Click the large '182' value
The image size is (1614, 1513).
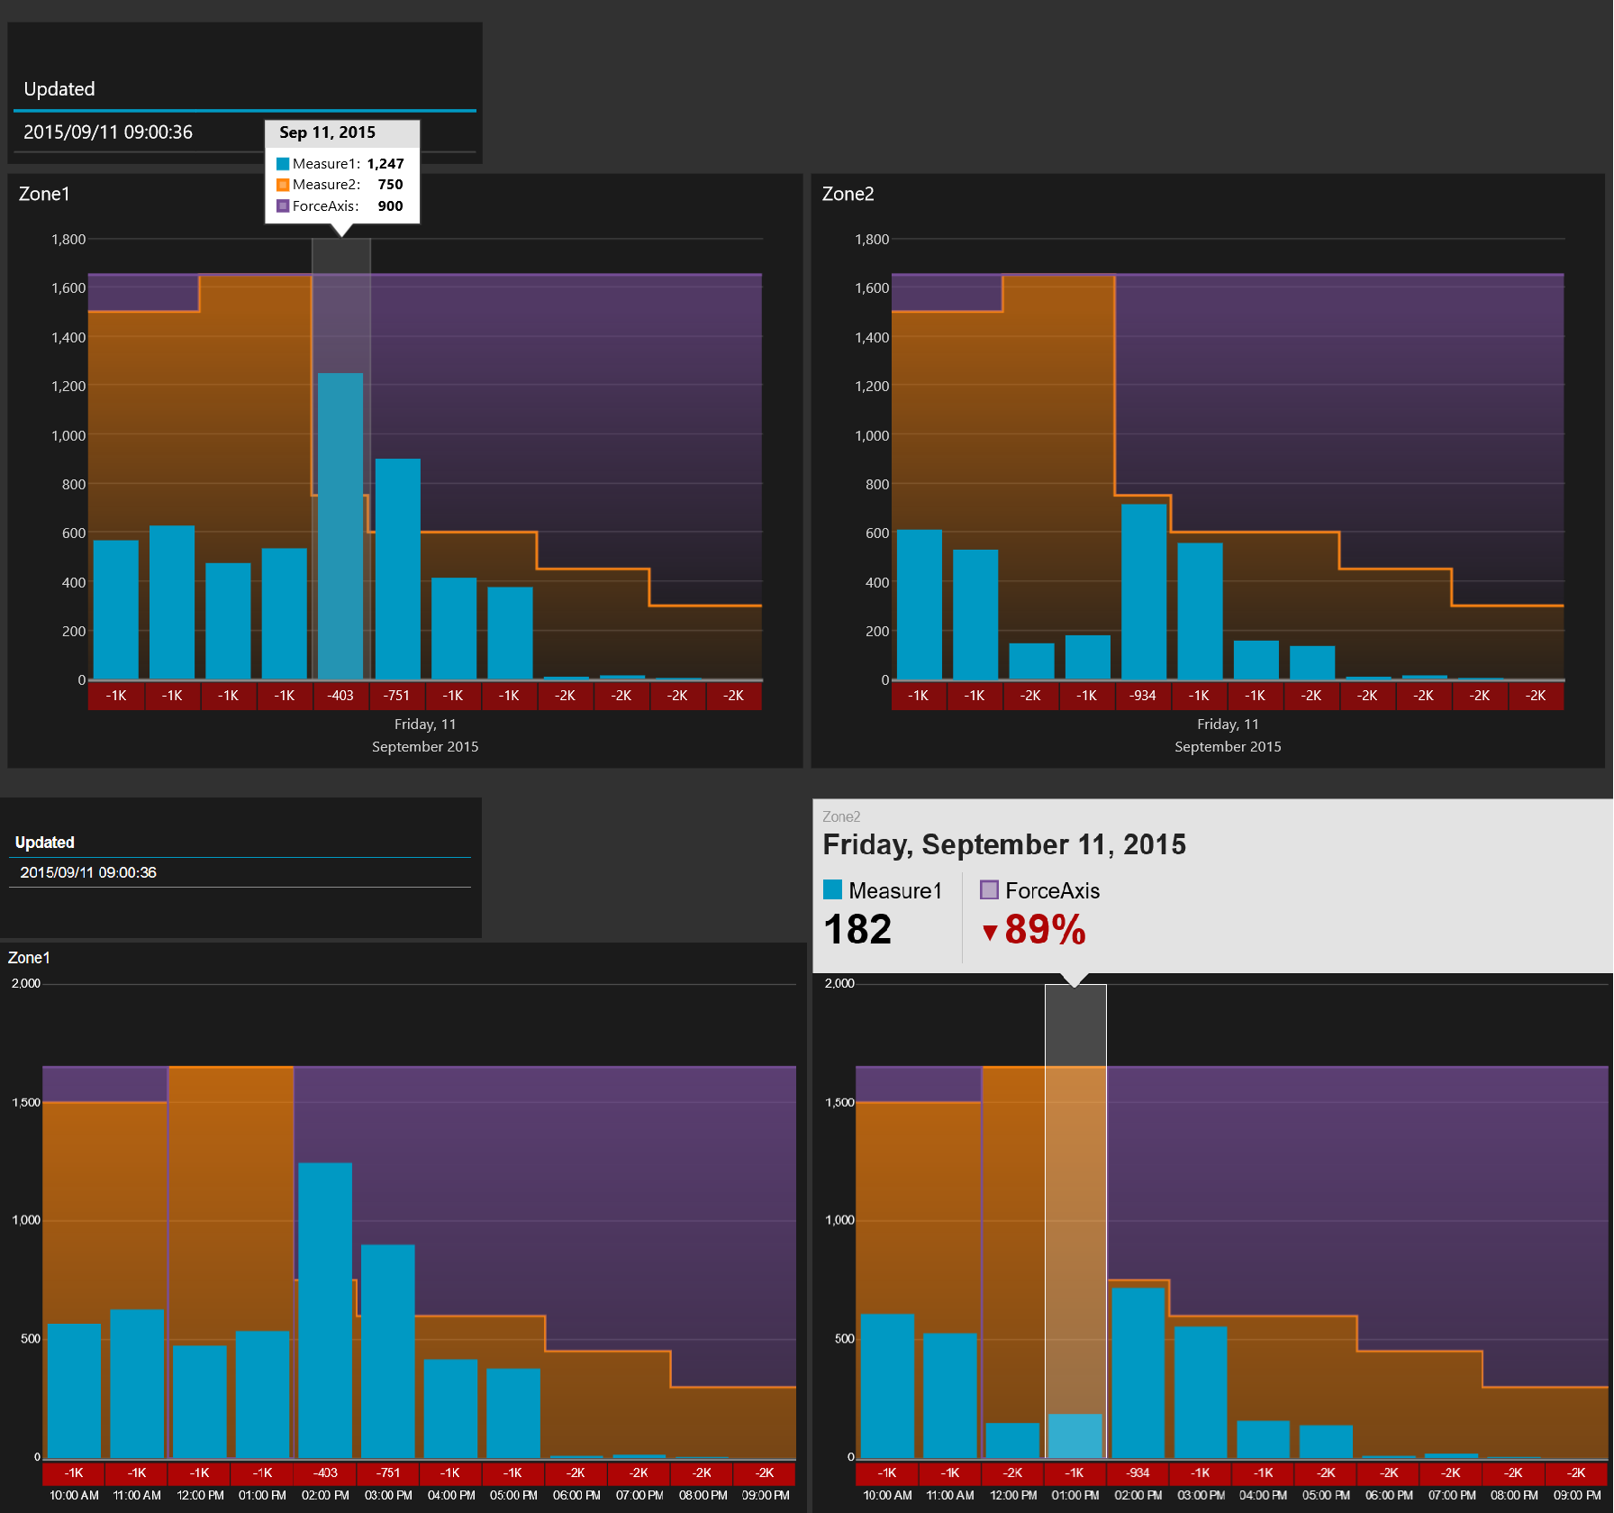click(857, 930)
